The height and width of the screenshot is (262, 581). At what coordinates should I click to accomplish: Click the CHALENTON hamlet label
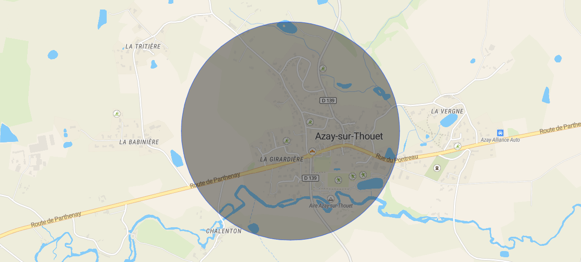click(224, 231)
